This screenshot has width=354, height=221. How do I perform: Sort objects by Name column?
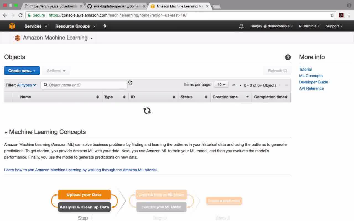click(x=59, y=97)
